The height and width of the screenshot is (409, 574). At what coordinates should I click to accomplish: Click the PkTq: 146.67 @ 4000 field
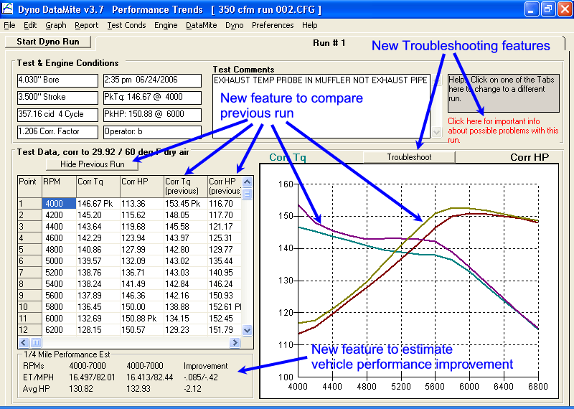152,98
